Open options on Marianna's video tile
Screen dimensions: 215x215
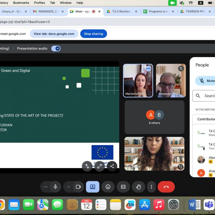(x=148, y=69)
